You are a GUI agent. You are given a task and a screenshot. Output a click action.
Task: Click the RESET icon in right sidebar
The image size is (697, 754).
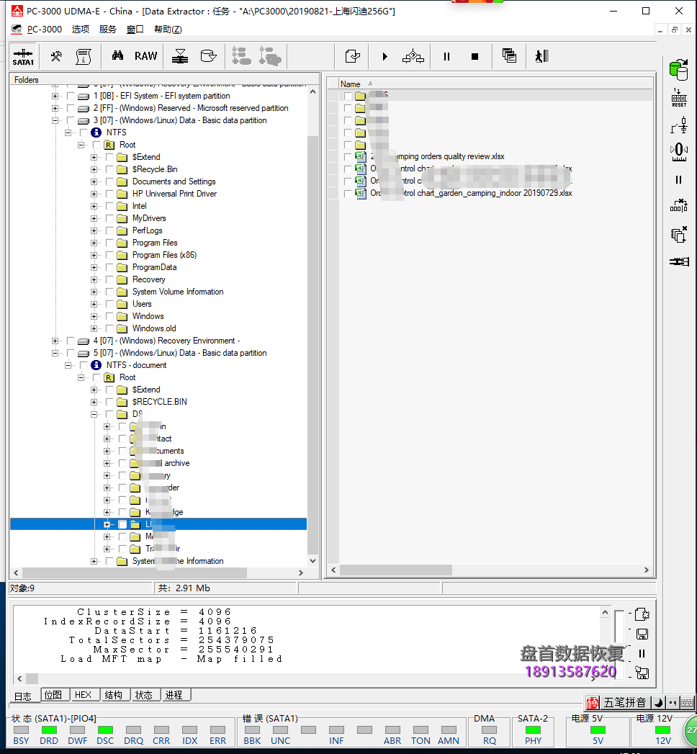[x=679, y=98]
